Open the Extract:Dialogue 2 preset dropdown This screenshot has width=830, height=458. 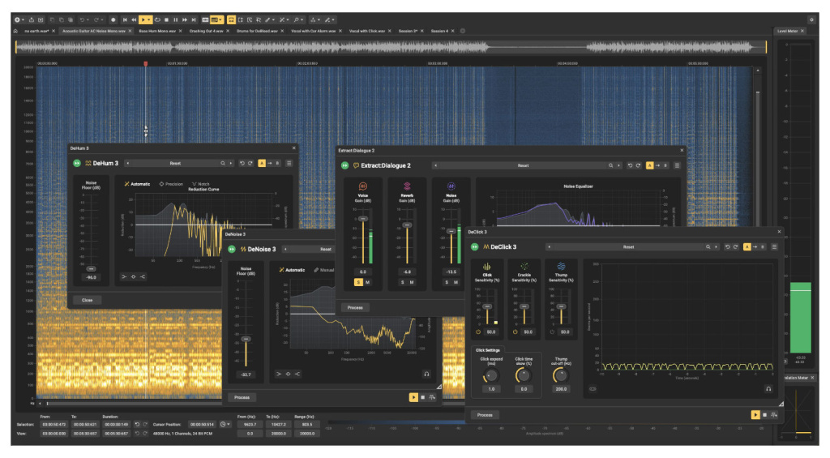(523, 165)
